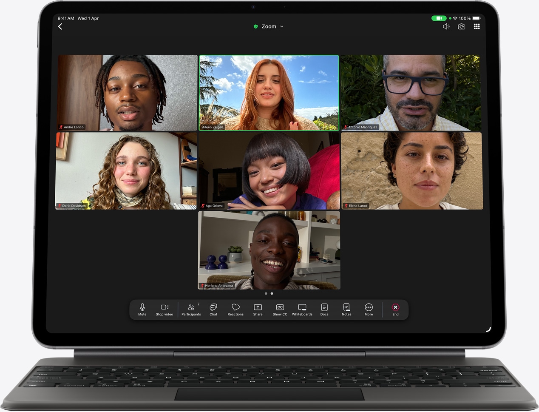Enable closed captions with Show CC

pyautogui.click(x=280, y=309)
